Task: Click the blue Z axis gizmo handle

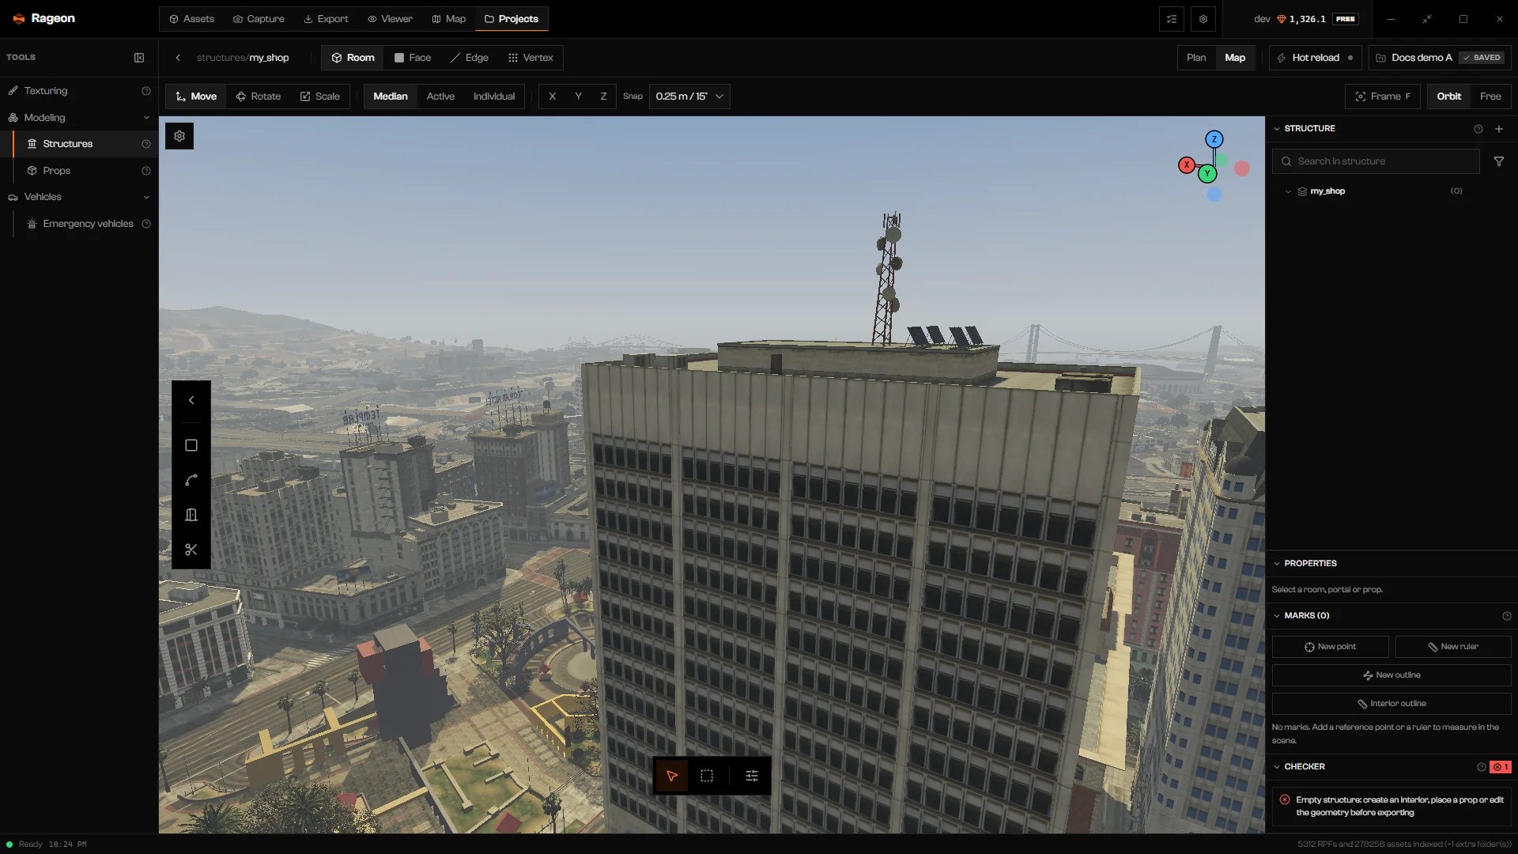Action: (x=1214, y=139)
